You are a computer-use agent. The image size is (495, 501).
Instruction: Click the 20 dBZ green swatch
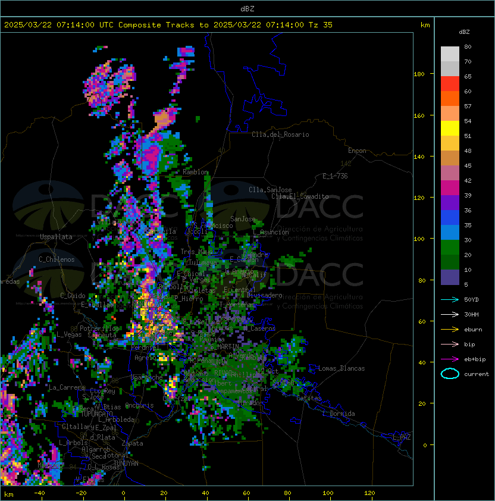(450, 248)
